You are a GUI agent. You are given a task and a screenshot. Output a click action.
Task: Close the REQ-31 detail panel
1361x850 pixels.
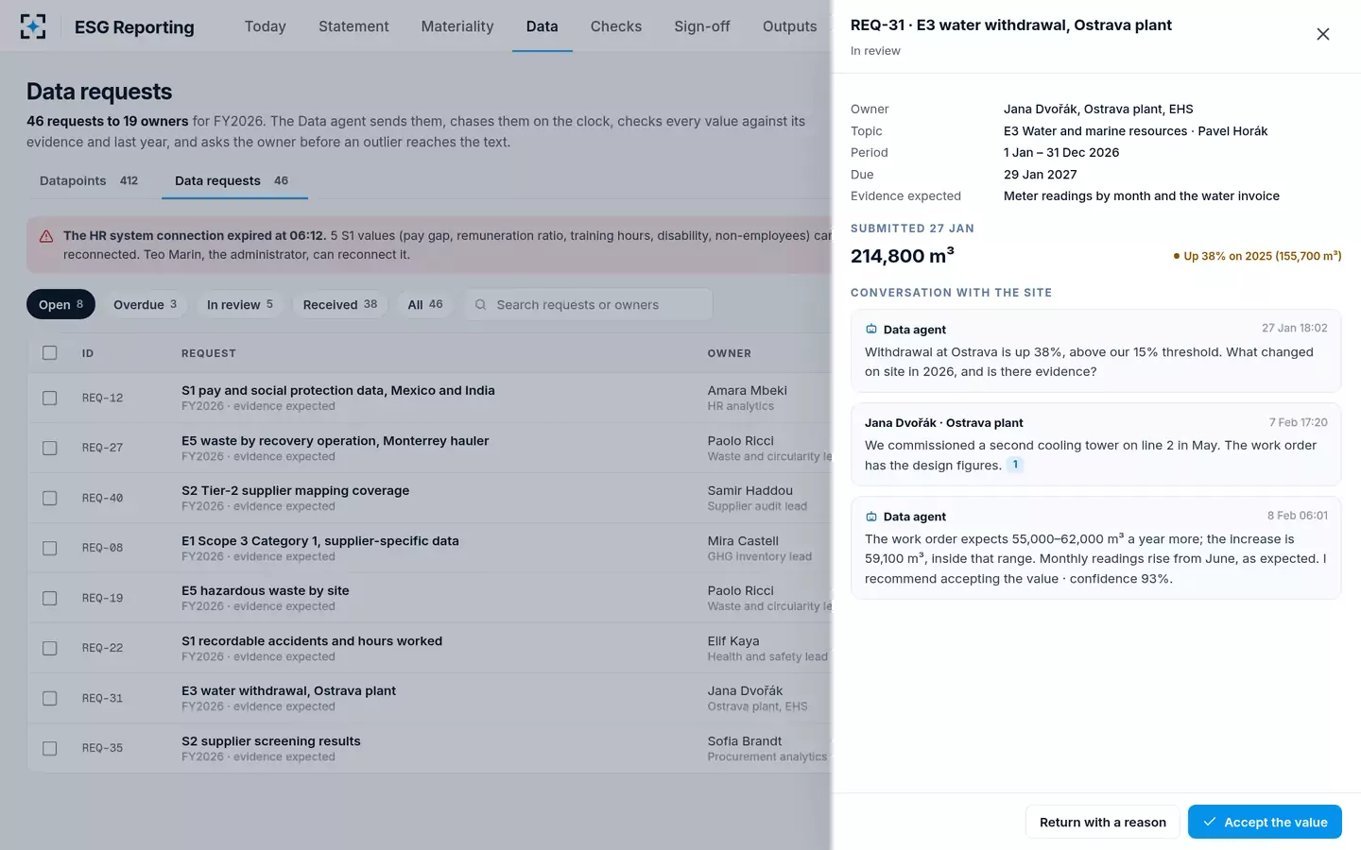tap(1322, 34)
